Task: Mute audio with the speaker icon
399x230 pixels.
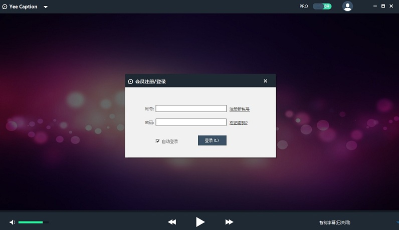Action: pyautogui.click(x=12, y=222)
